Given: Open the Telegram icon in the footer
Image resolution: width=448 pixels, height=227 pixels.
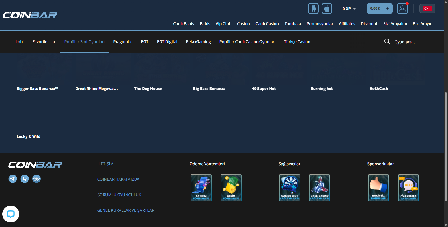Looking at the screenshot, I should (x=13, y=179).
